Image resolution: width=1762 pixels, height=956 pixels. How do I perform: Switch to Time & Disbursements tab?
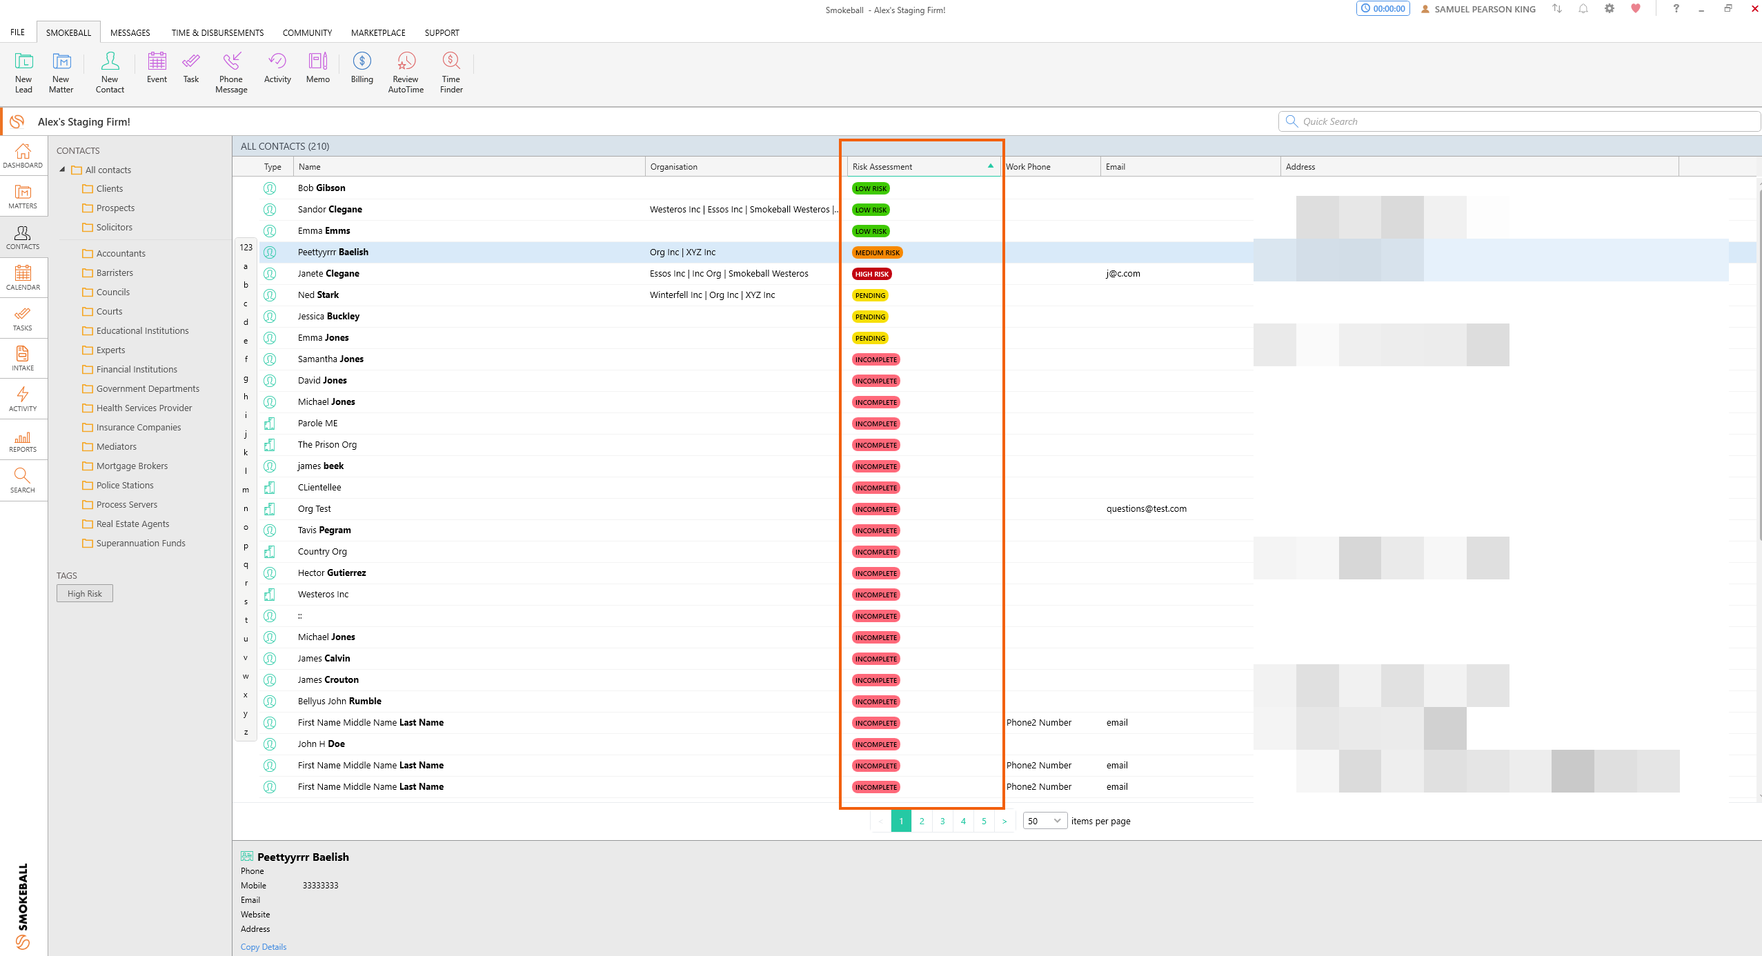[x=217, y=32]
